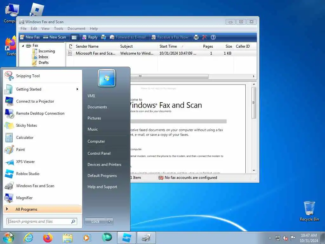This screenshot has width=325, height=244.
Task: Open the Edit menu
Action: 34,29
